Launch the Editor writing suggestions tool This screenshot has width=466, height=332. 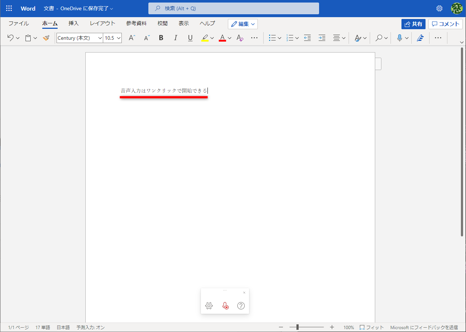point(420,38)
